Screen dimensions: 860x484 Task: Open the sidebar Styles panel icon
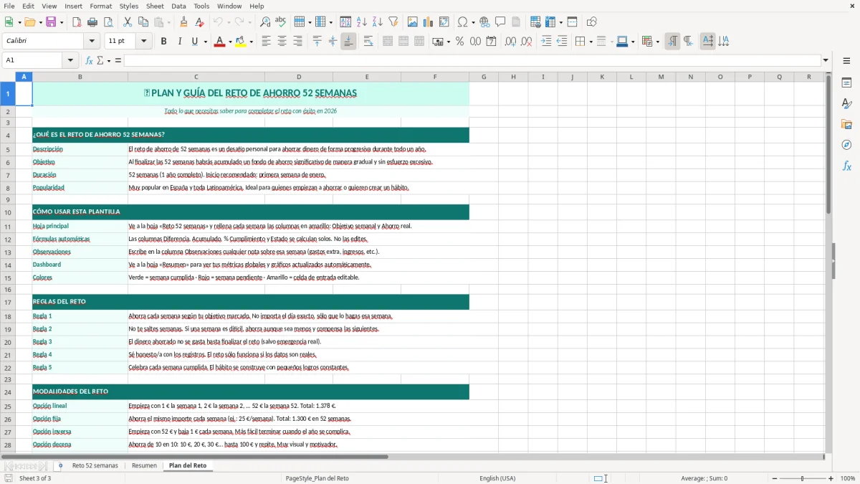(846, 103)
